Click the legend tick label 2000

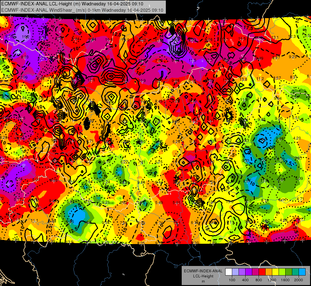pyautogui.click(x=299, y=280)
